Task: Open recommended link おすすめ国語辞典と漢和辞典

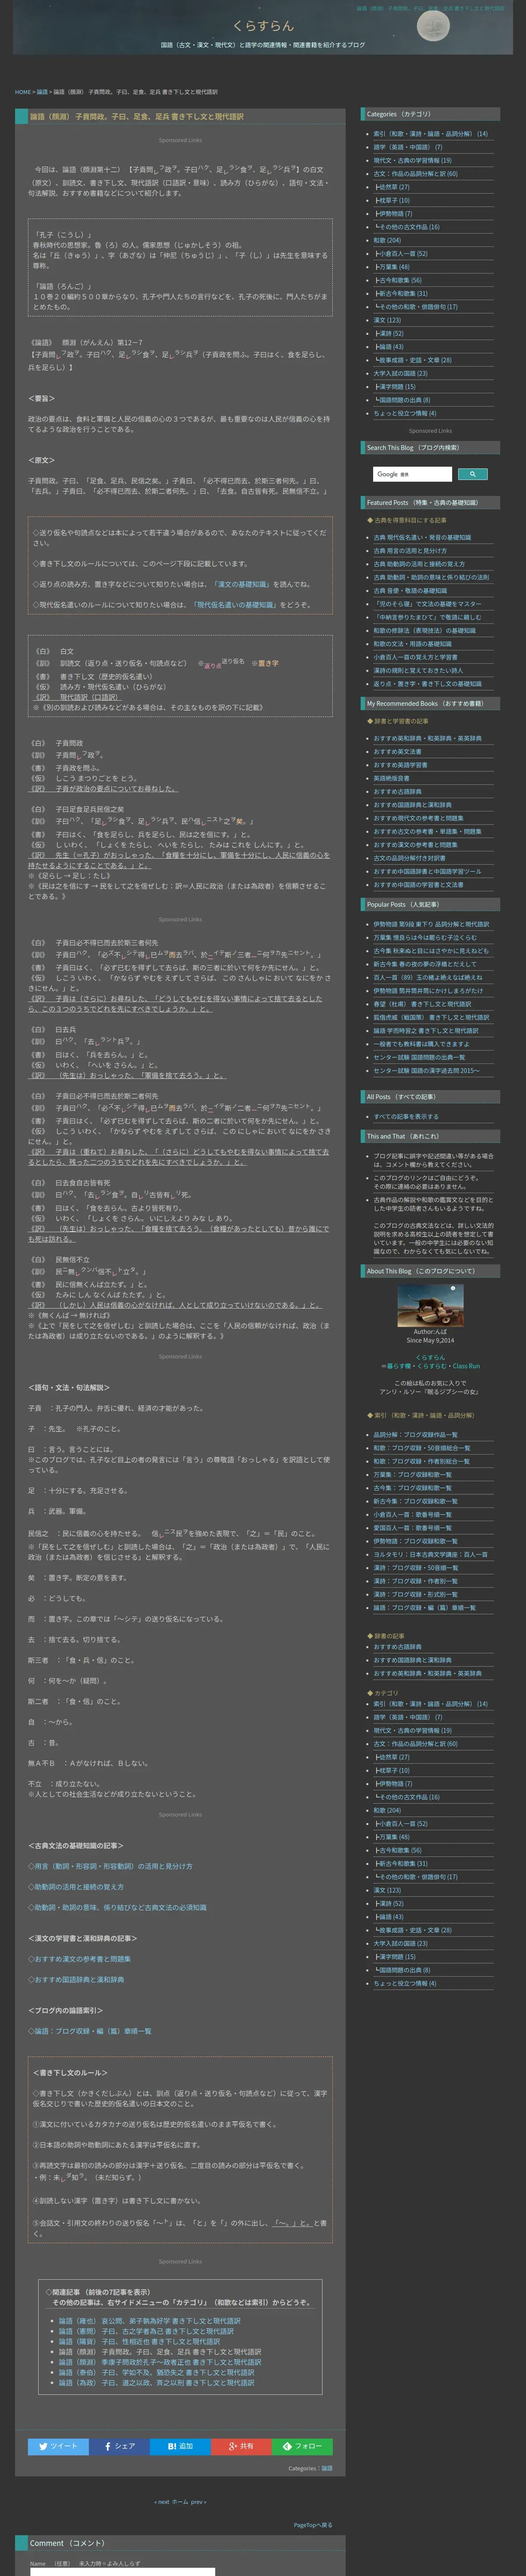Action: (412, 805)
